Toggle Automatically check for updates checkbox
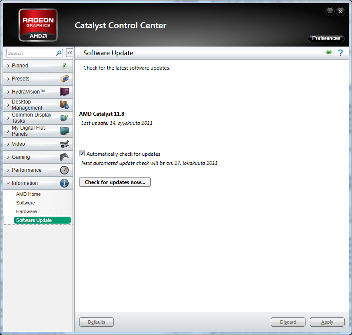 pyautogui.click(x=82, y=154)
